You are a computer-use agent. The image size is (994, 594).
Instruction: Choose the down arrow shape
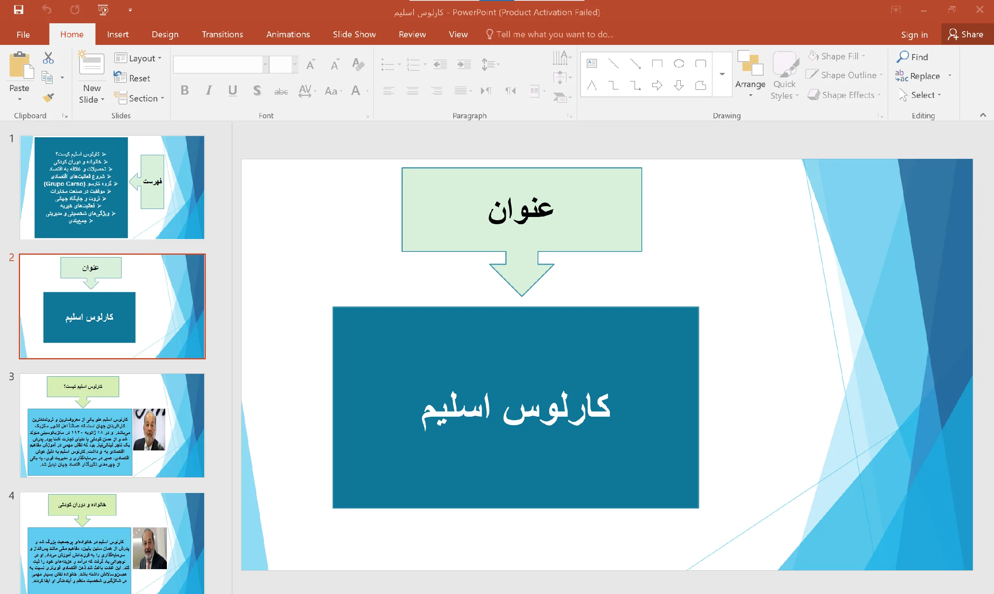coord(679,85)
